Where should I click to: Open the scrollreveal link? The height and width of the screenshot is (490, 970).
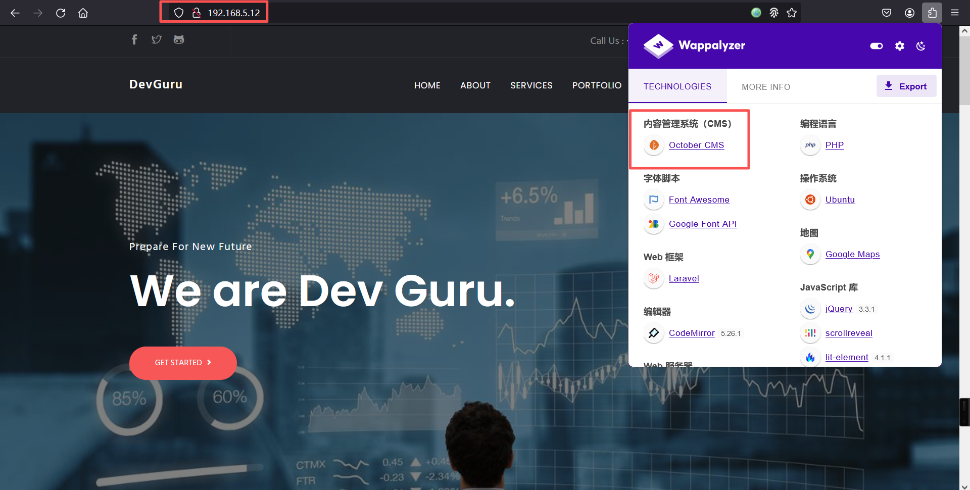849,333
